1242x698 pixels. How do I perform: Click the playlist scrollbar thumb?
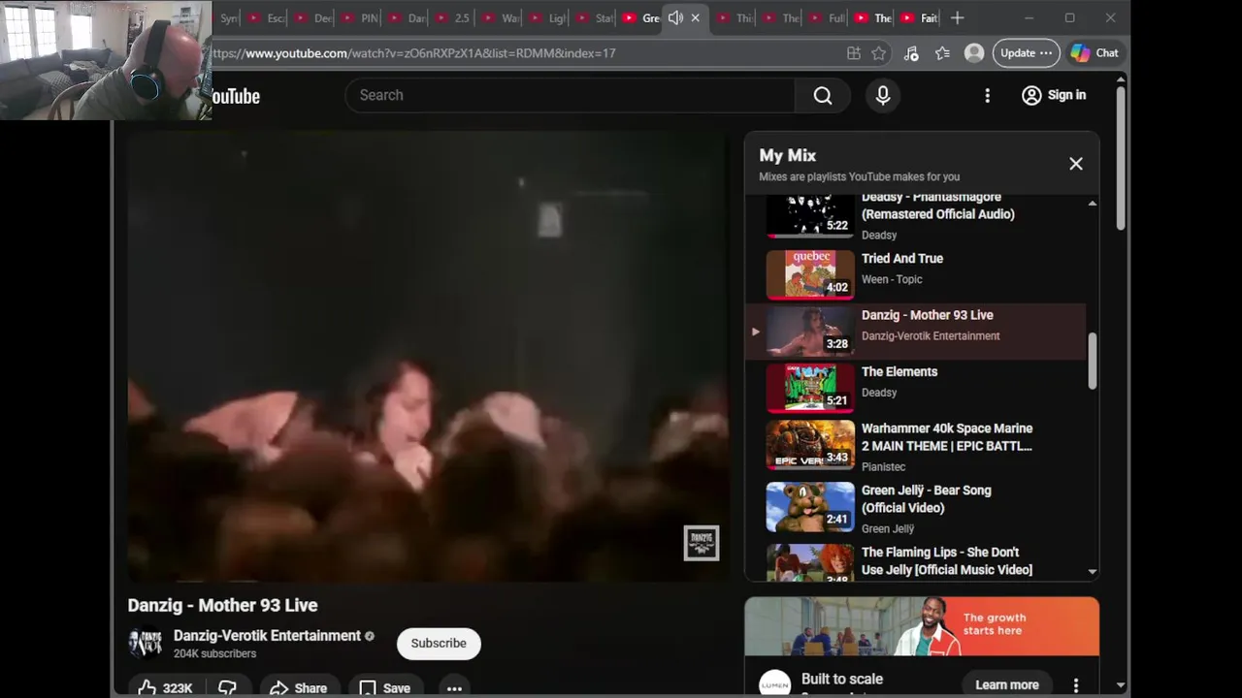point(1093,361)
